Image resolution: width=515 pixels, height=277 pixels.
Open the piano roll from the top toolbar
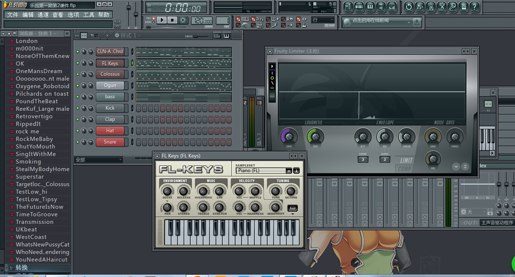click(370, 7)
